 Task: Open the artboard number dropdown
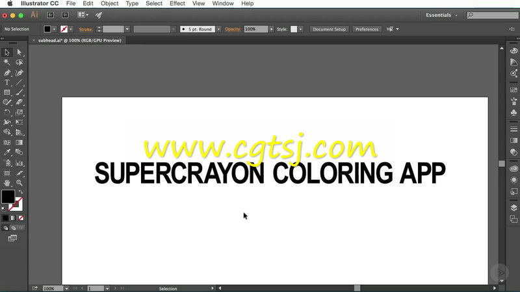[107, 289]
